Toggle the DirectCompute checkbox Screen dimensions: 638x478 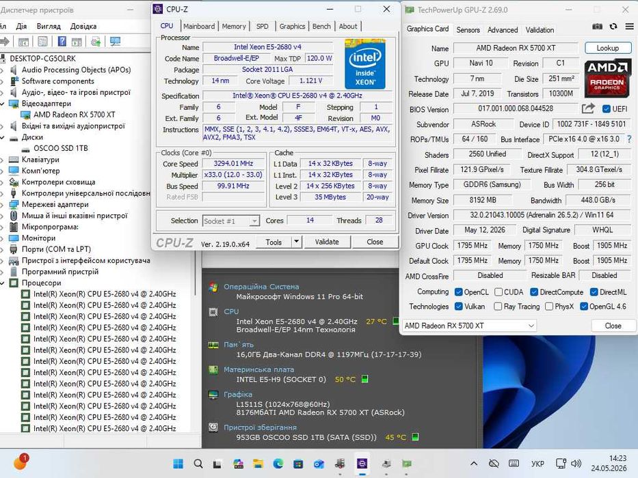(534, 292)
